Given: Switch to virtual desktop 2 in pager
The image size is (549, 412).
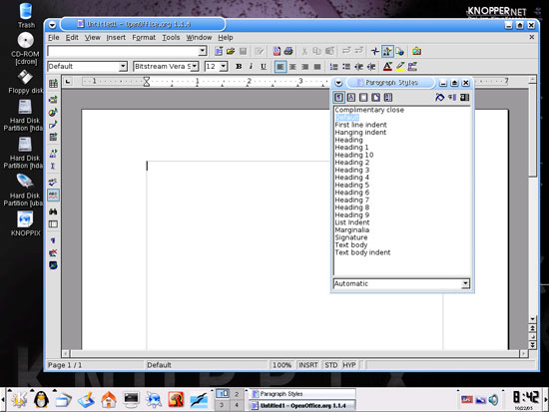Looking at the screenshot, I should click(x=237, y=394).
